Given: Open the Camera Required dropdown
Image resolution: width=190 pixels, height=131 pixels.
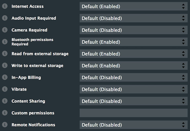Looking at the screenshot, I should click(x=133, y=30).
